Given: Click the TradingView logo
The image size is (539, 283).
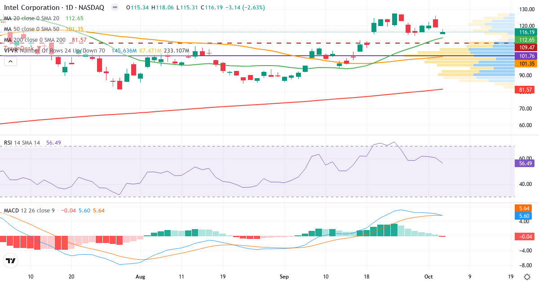Looking at the screenshot, I should (x=10, y=261).
